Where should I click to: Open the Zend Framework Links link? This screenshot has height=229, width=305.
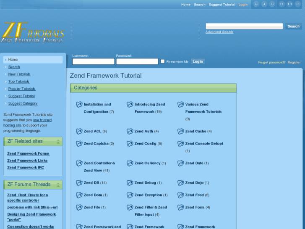click(x=27, y=161)
